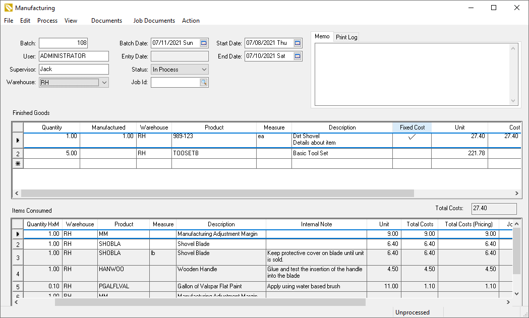Select the new-row asterisk marker in Finished Goods
Viewport: 529px width, 318px height.
tap(18, 164)
